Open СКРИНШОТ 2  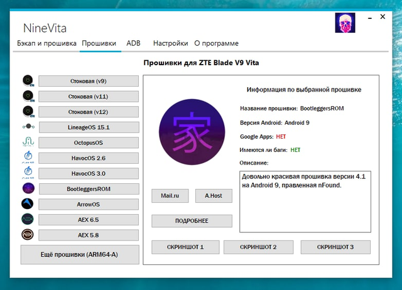(258, 247)
